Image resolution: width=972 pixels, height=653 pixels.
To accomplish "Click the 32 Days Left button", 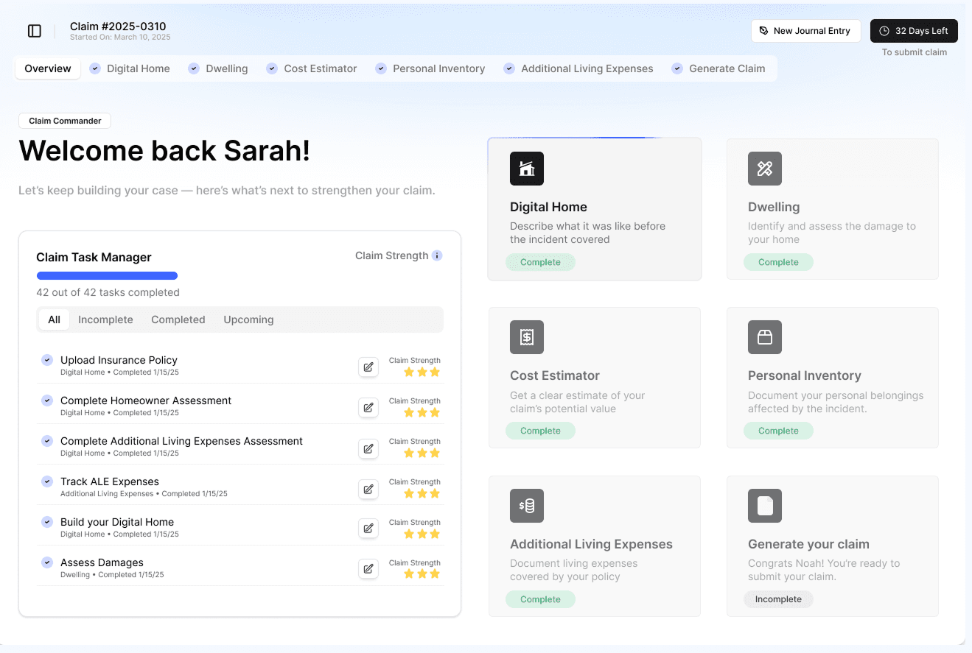I will pos(914,31).
